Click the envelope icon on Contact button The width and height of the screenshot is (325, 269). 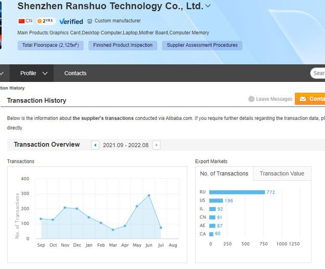click(x=302, y=99)
